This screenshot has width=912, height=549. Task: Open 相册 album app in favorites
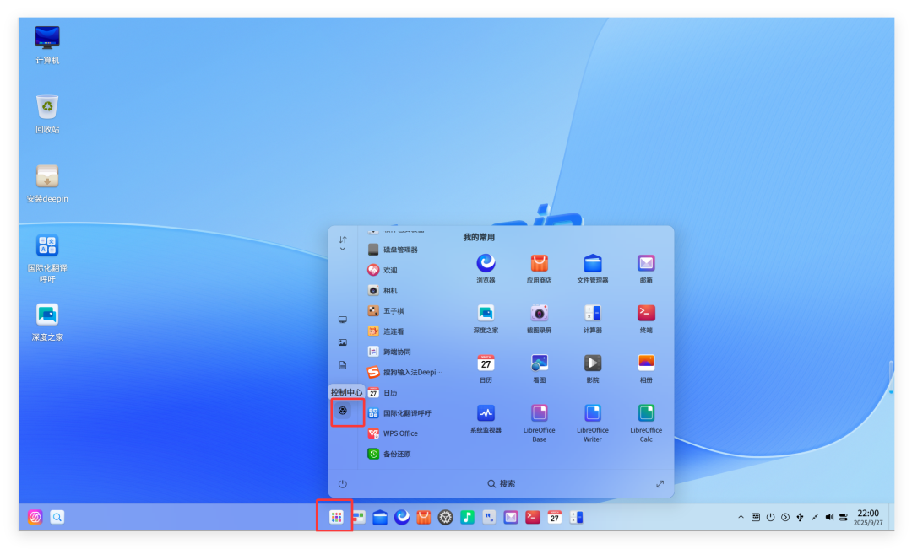pyautogui.click(x=646, y=369)
